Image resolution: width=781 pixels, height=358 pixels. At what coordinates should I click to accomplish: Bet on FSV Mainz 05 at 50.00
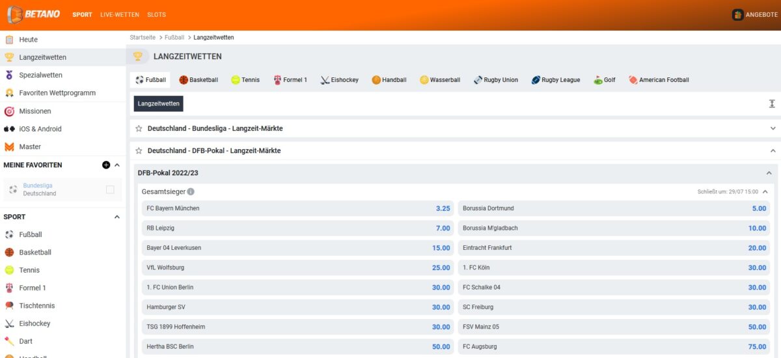pyautogui.click(x=614, y=327)
